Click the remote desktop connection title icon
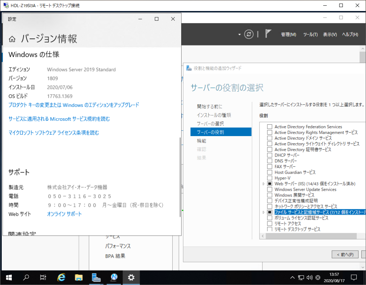This screenshot has height=285, width=366. [6, 5]
